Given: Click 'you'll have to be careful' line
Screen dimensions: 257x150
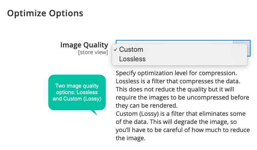Looking at the screenshot, I should pyautogui.click(x=183, y=130).
